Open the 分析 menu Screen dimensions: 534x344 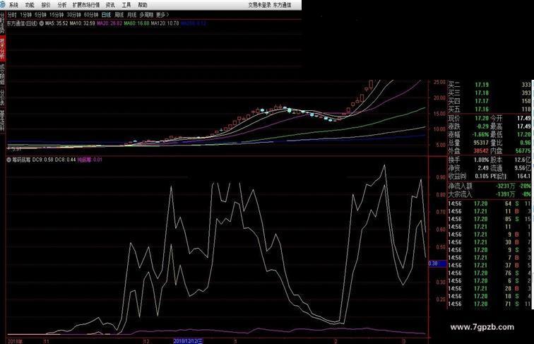coord(62,5)
